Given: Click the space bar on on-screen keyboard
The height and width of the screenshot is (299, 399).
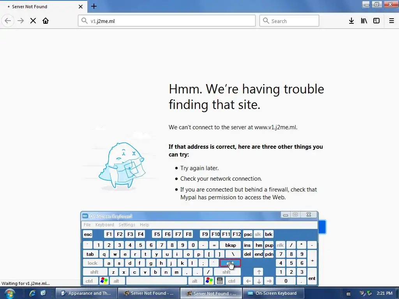Looking at the screenshot, I should coord(157,281).
